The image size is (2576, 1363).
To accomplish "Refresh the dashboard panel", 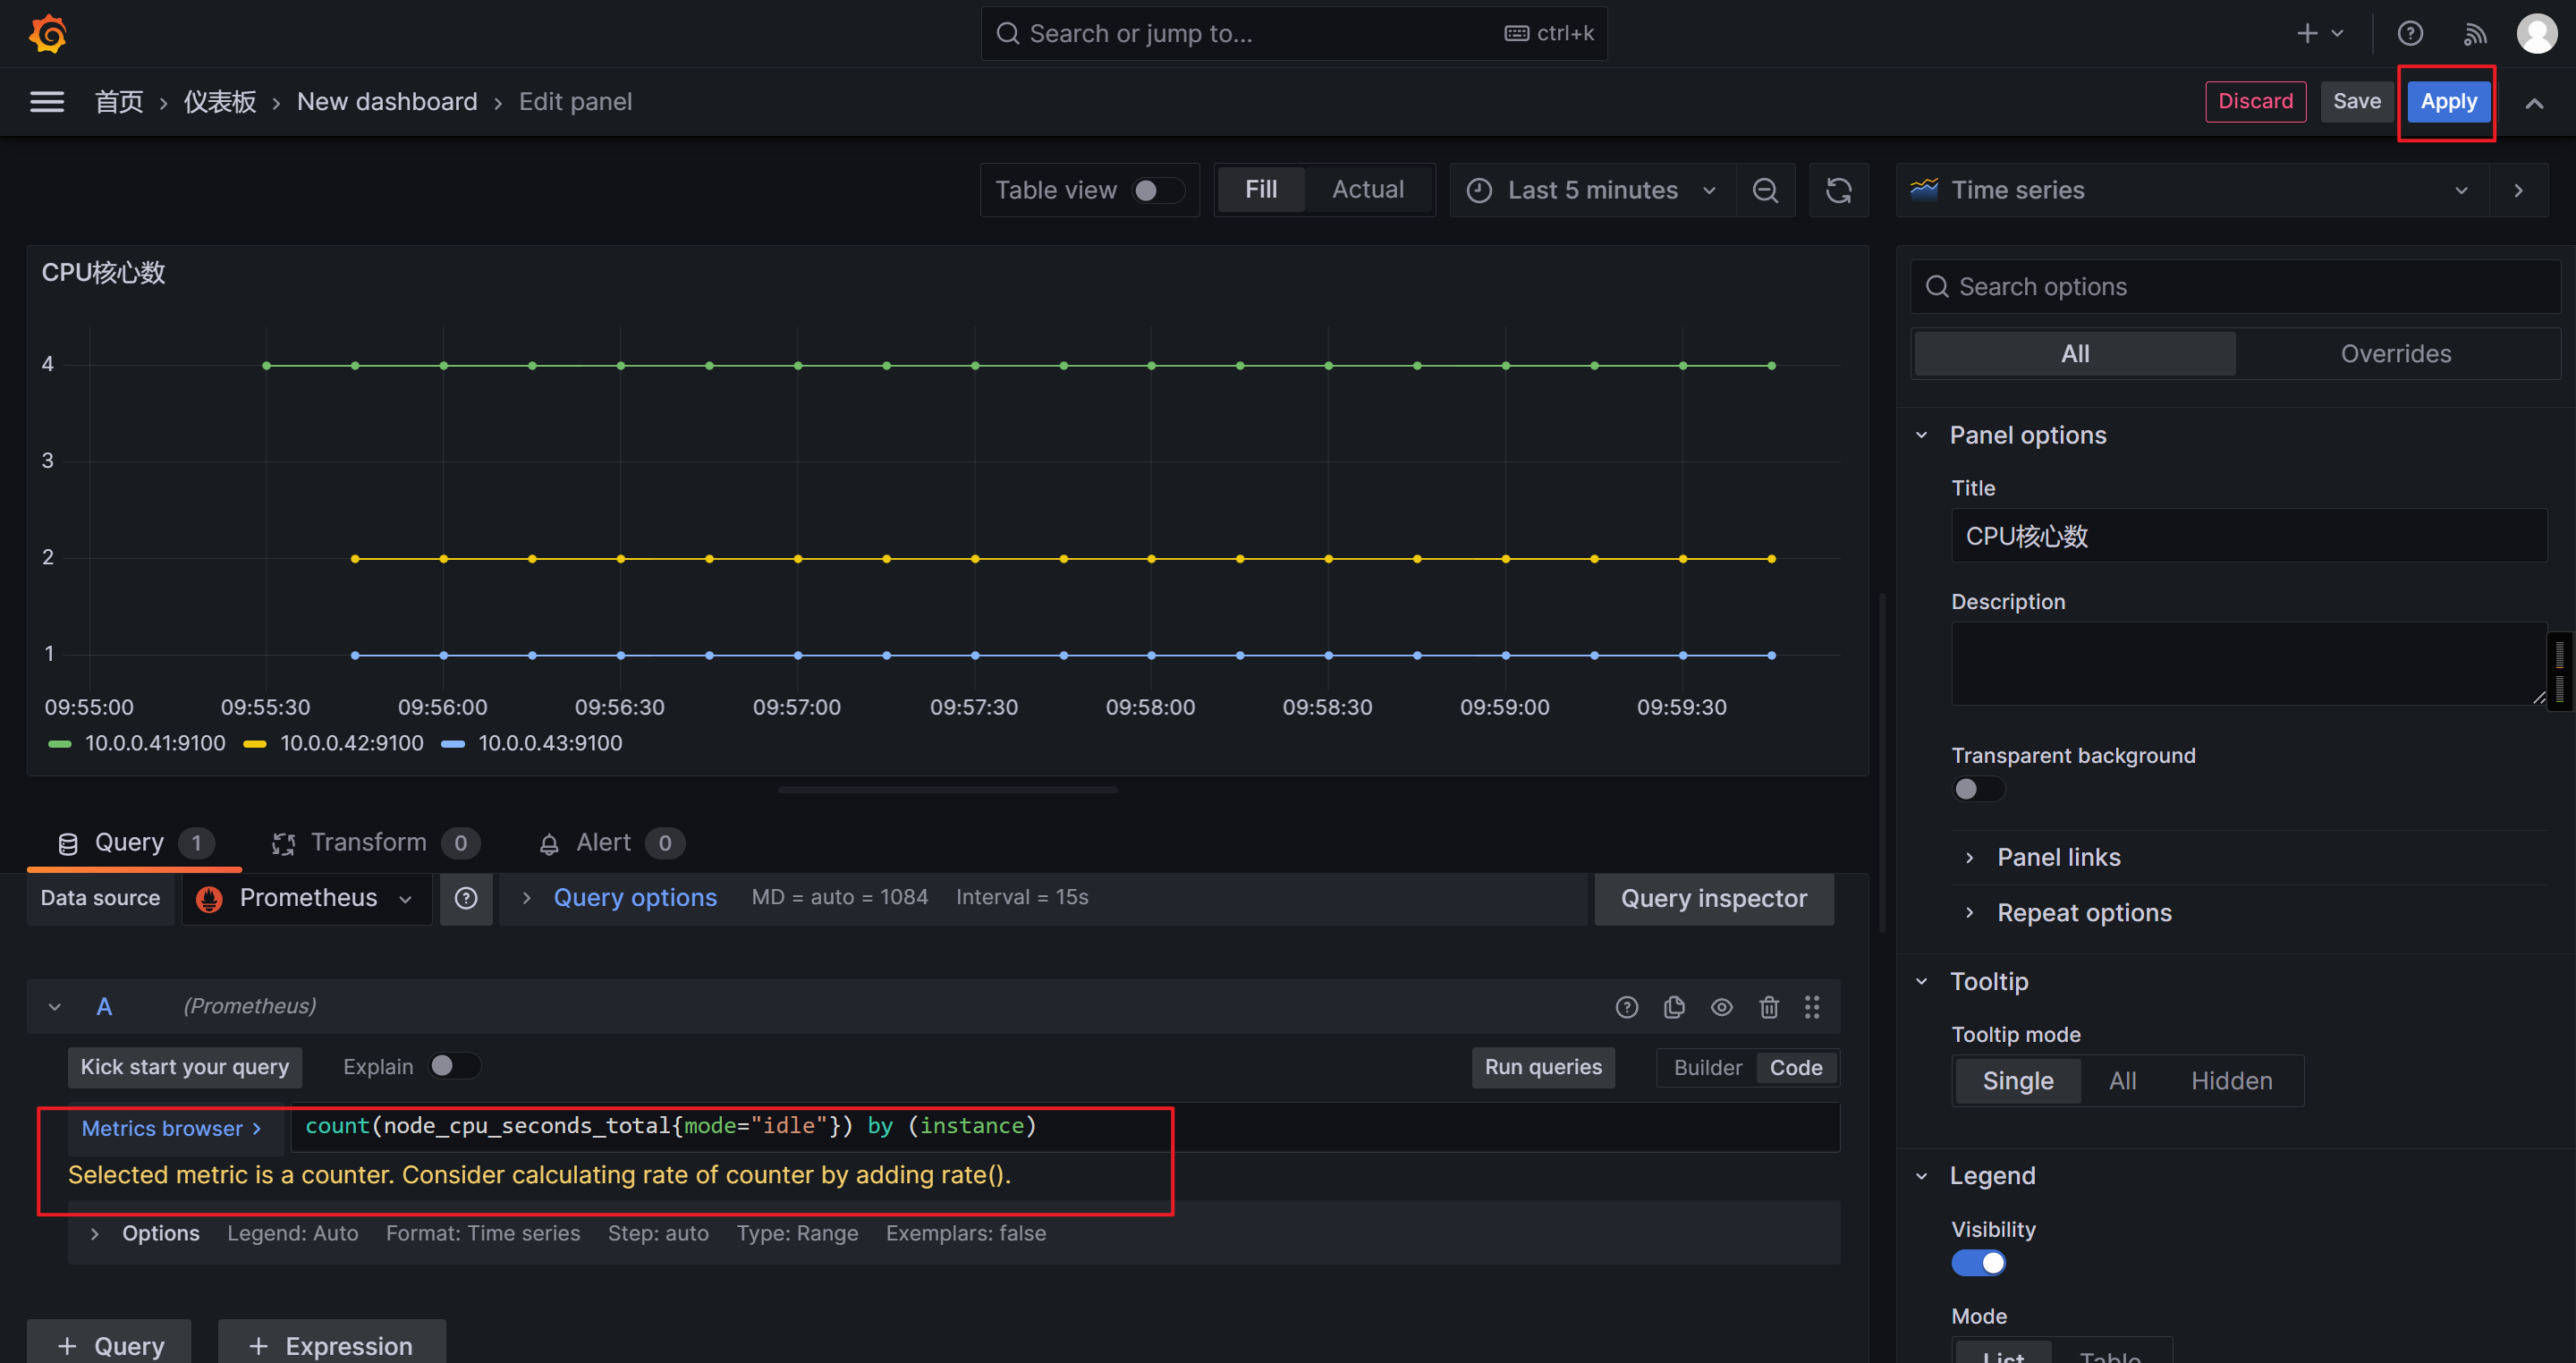I will (x=1838, y=190).
